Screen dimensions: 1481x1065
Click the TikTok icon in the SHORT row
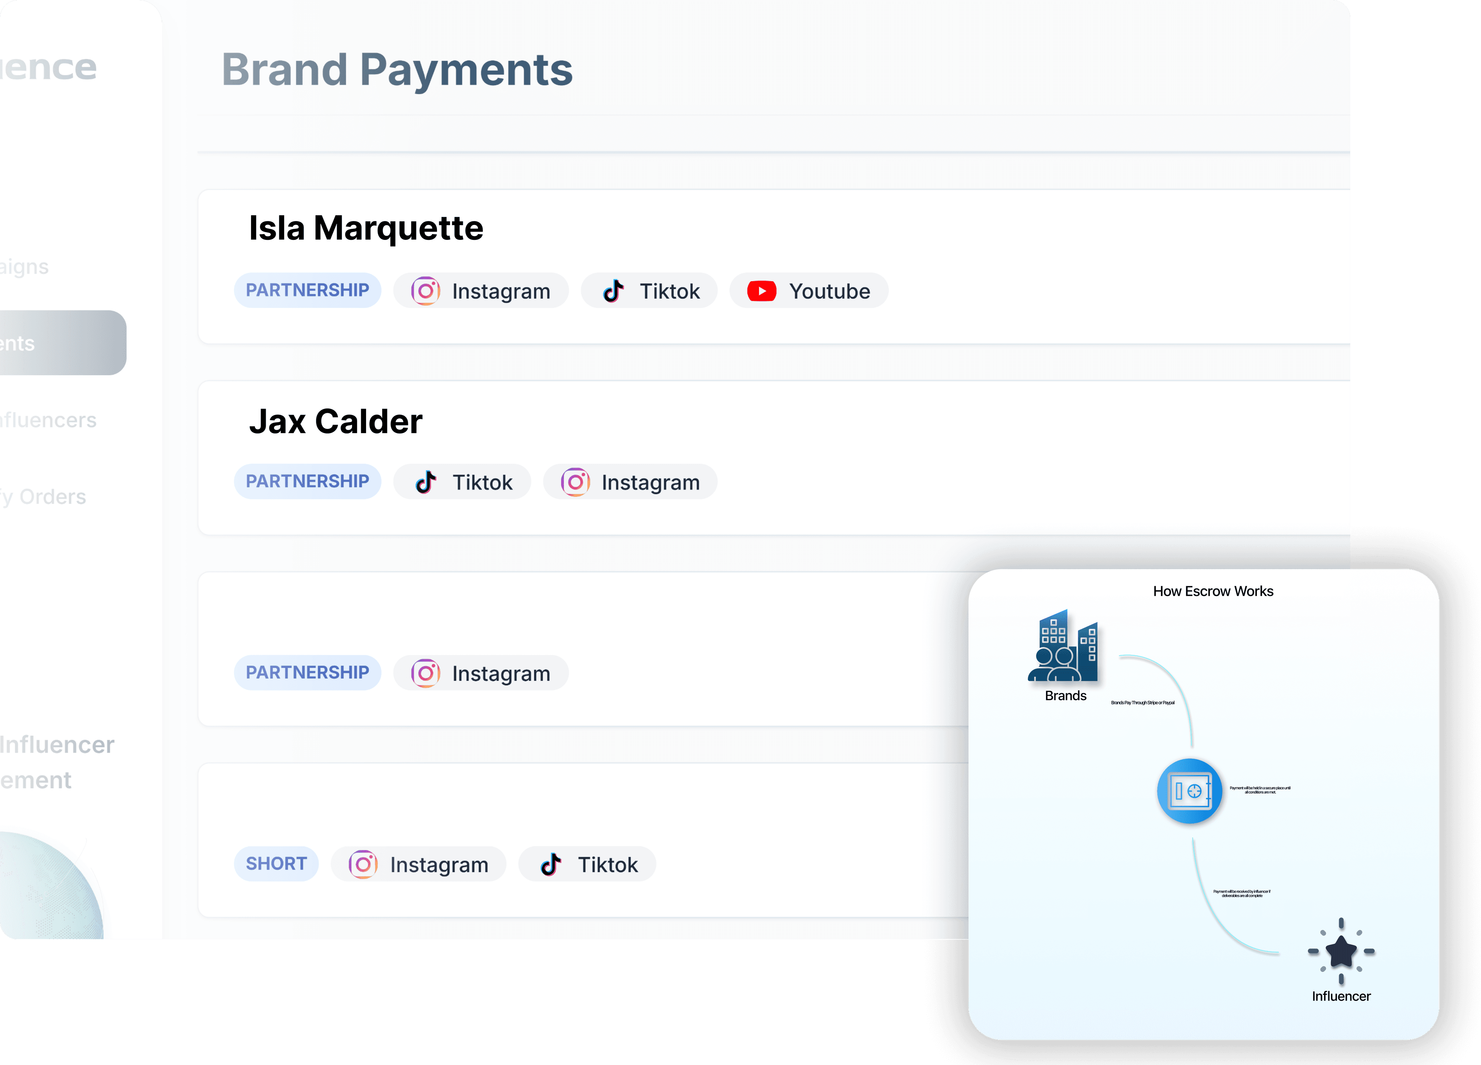click(x=550, y=864)
